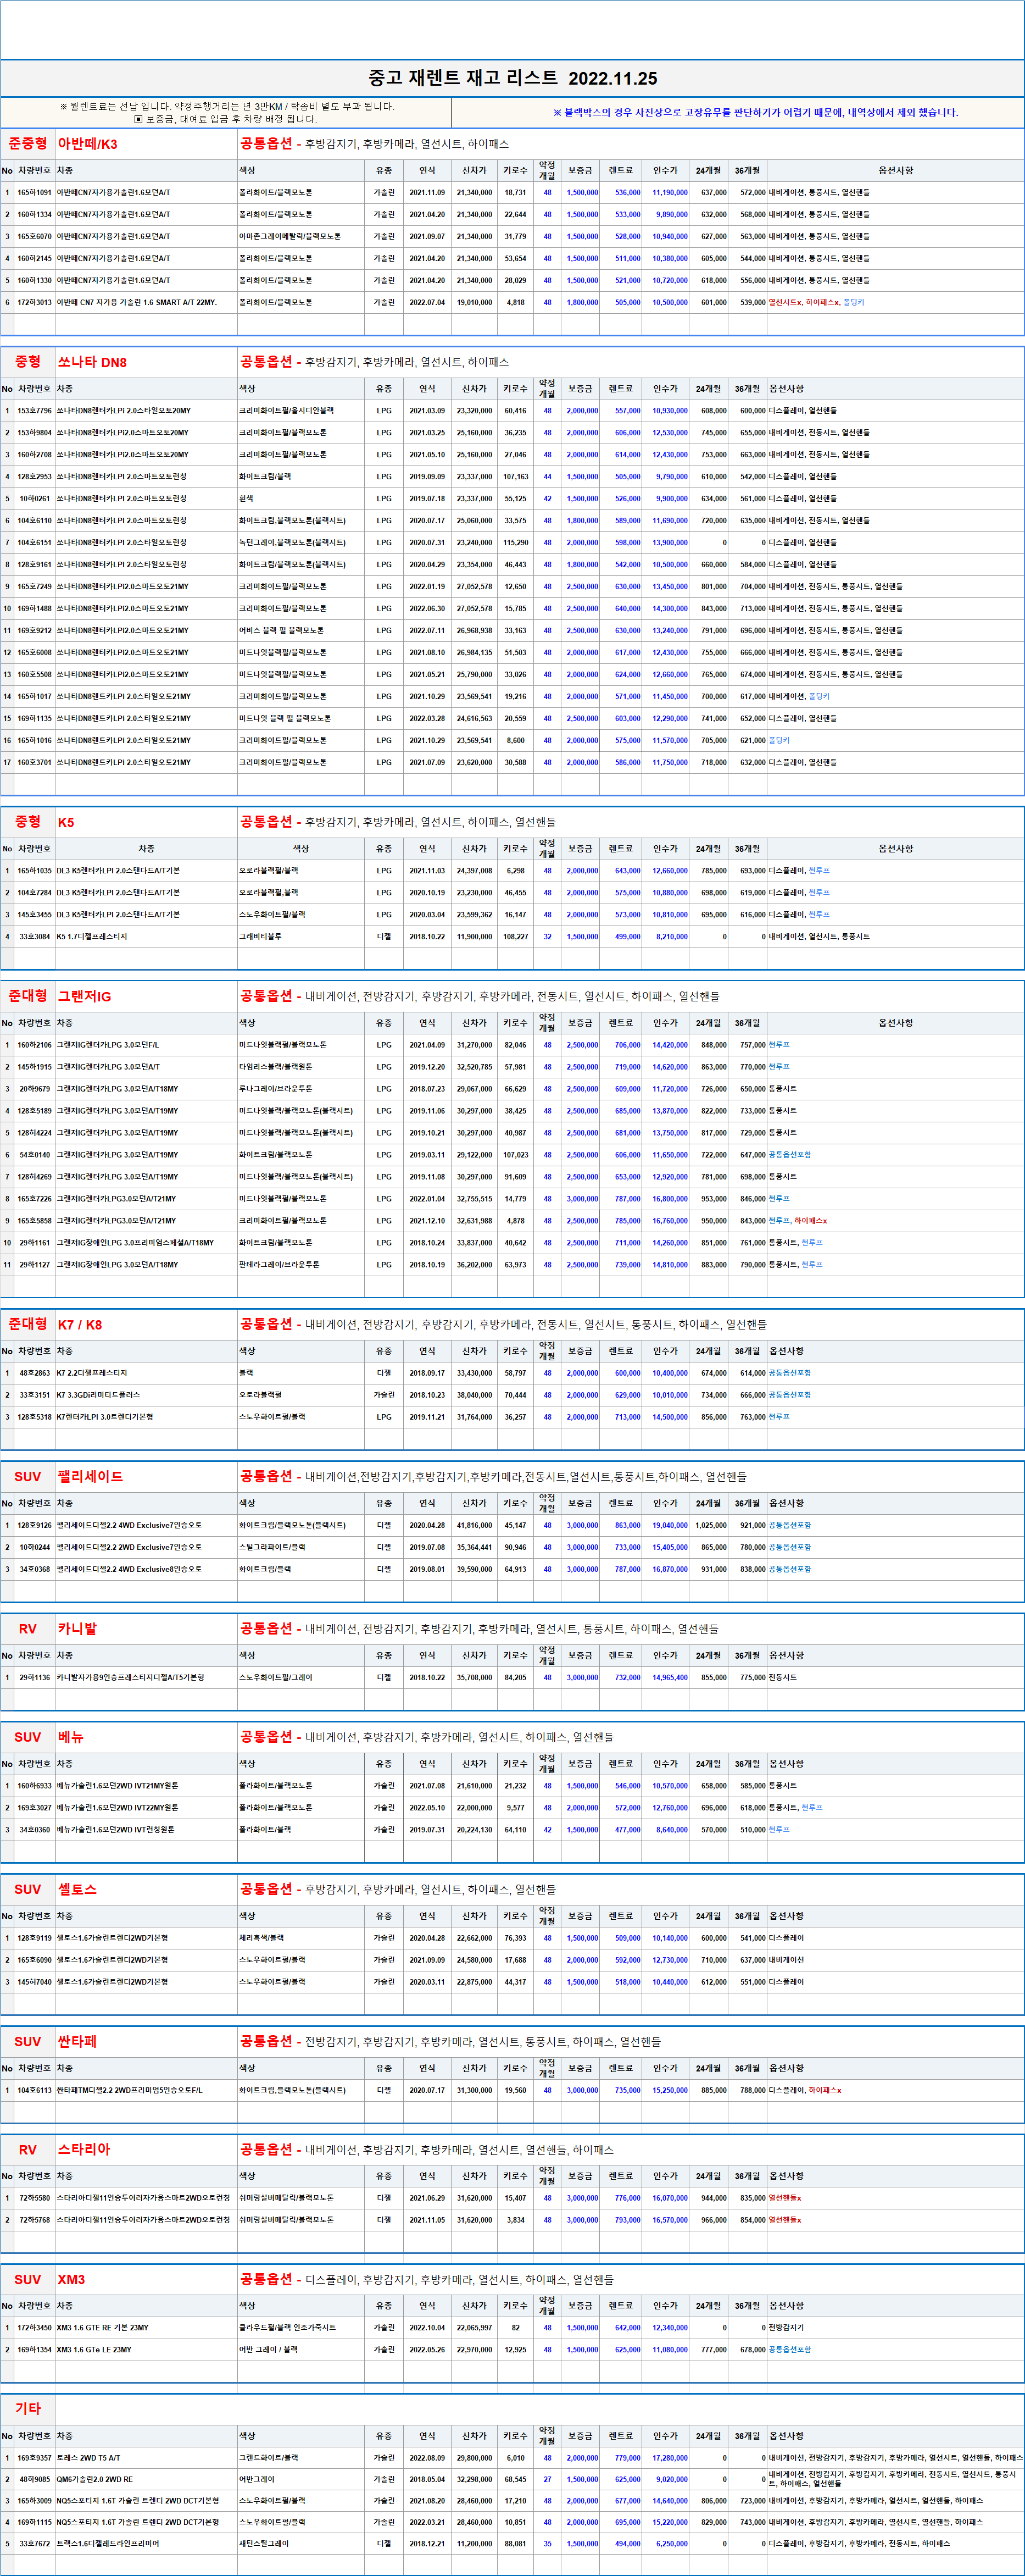Select plate number '72하5580' in 스타리아 table
This screenshot has height=2576, width=1025.
[x=35, y=2198]
